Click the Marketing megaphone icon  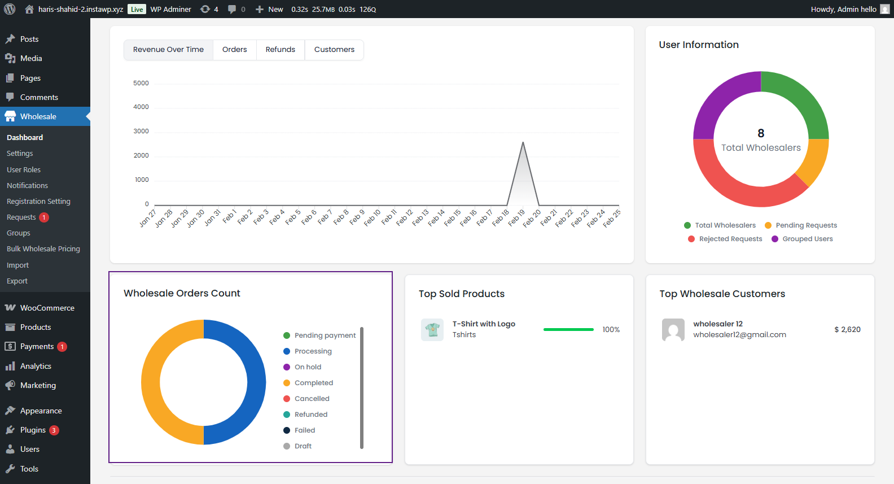[x=10, y=385]
